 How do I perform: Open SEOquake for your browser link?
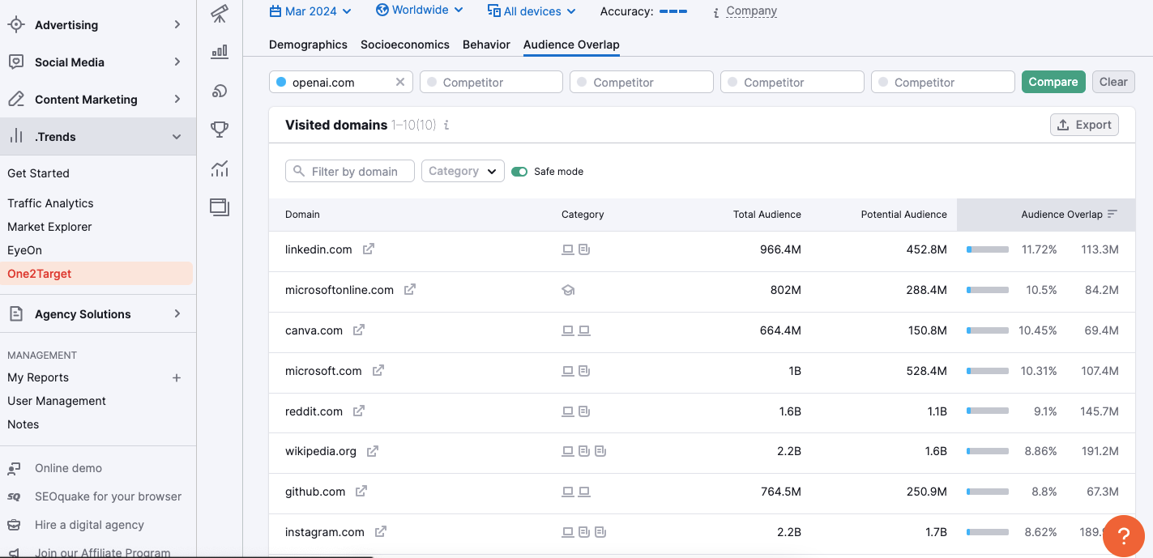[x=108, y=496]
